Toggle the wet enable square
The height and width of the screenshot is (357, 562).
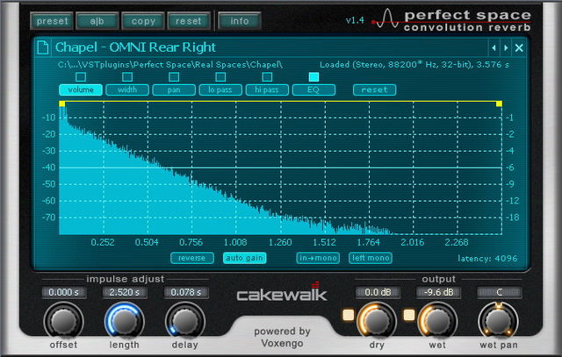tap(409, 315)
